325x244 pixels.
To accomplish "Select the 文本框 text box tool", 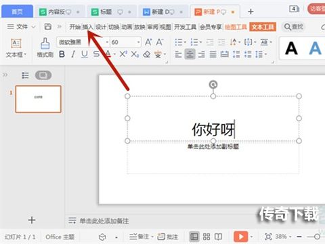I will [16, 48].
